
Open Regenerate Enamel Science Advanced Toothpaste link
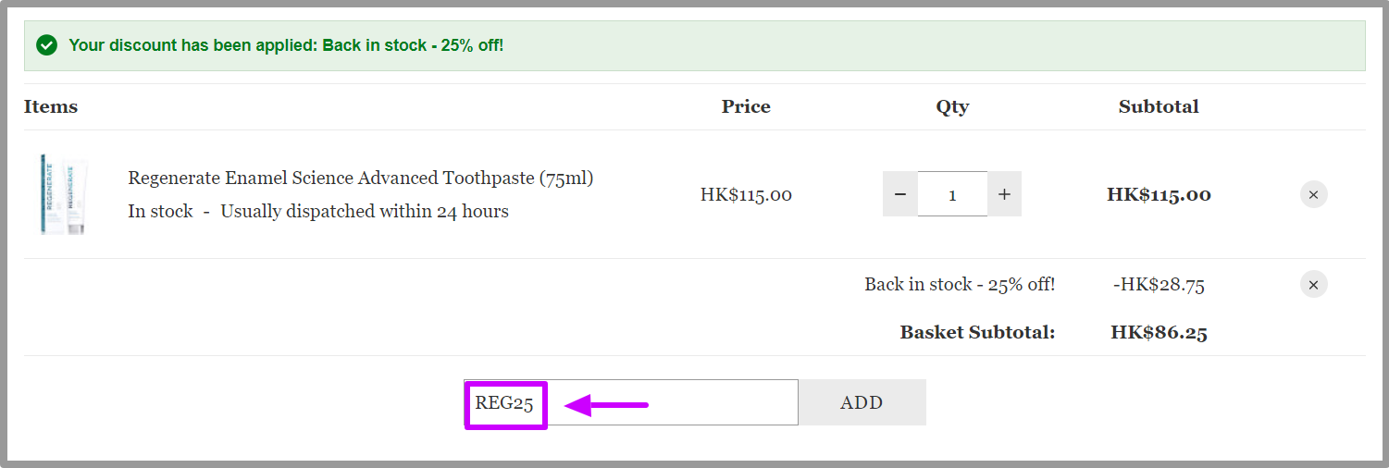[361, 178]
